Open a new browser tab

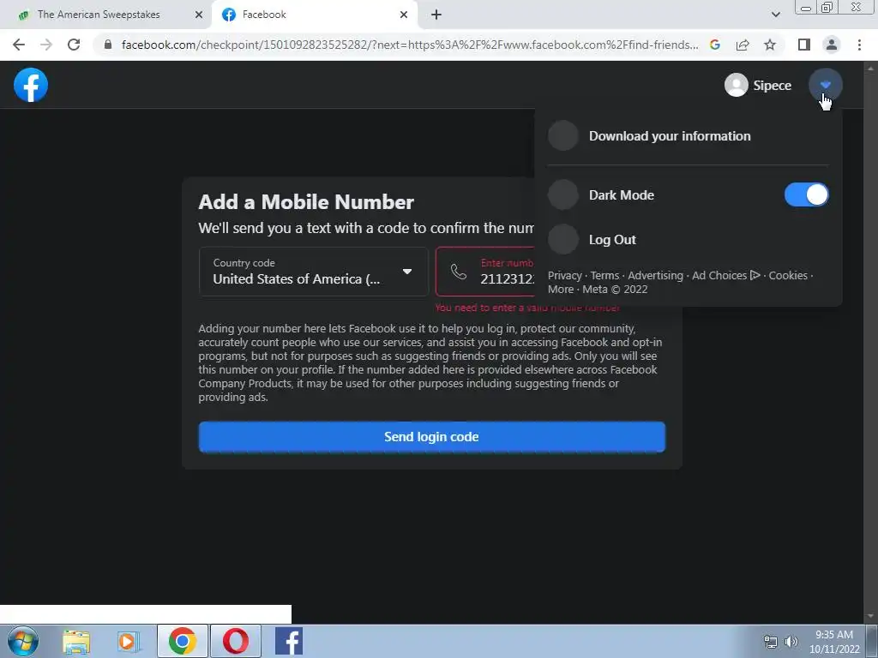(x=436, y=15)
